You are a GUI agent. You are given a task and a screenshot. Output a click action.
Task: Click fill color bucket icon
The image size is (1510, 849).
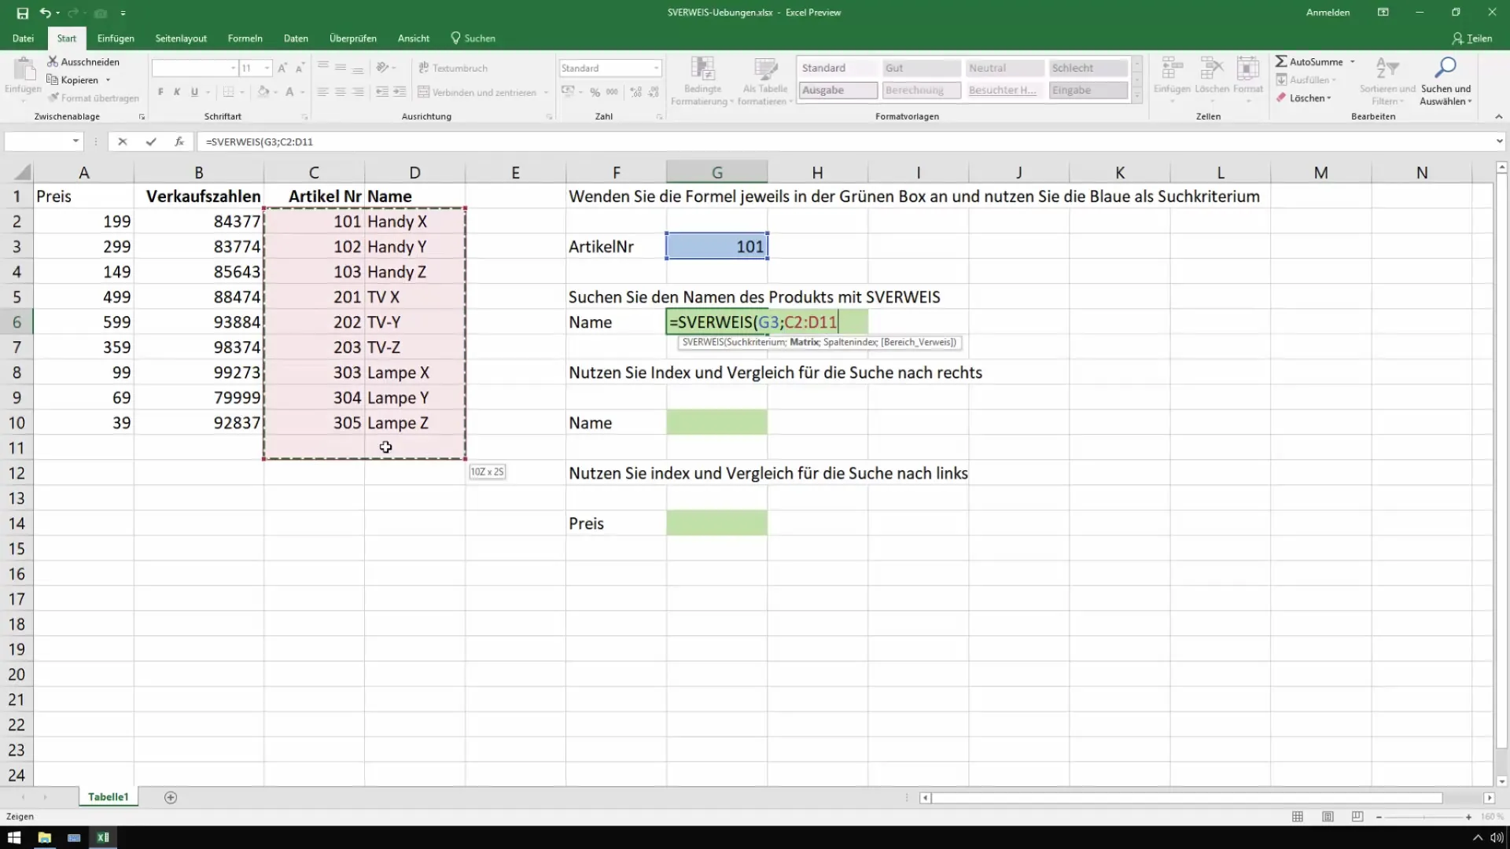[263, 92]
